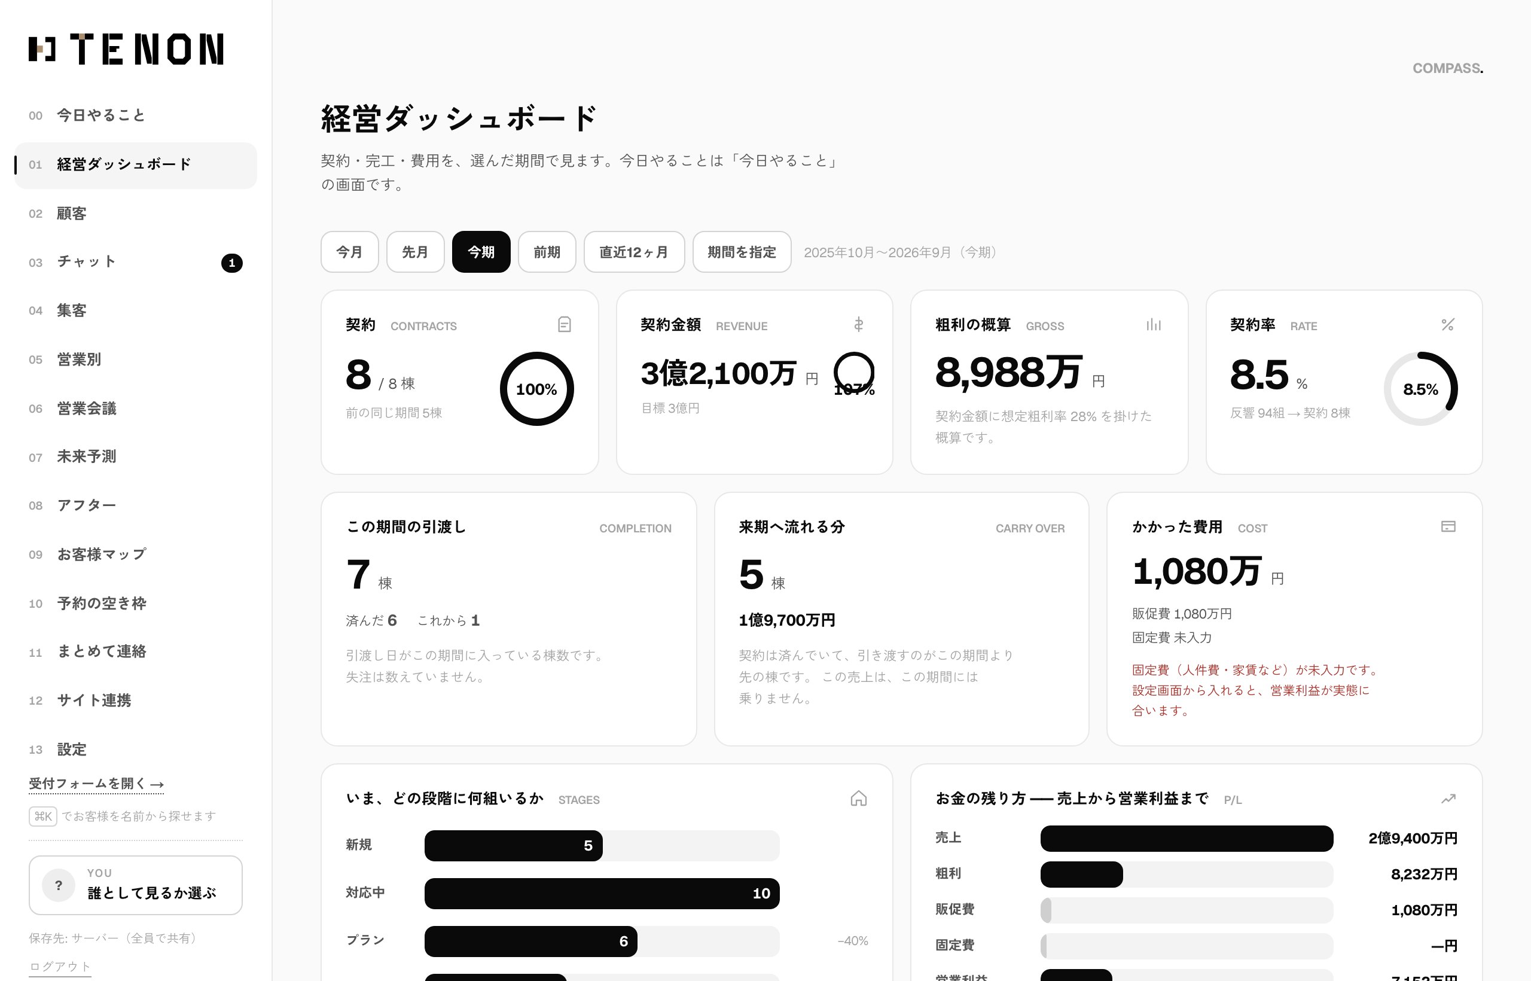Click the ⌘K shortcut key badge
Screen dimensions: 1531x981
42,816
